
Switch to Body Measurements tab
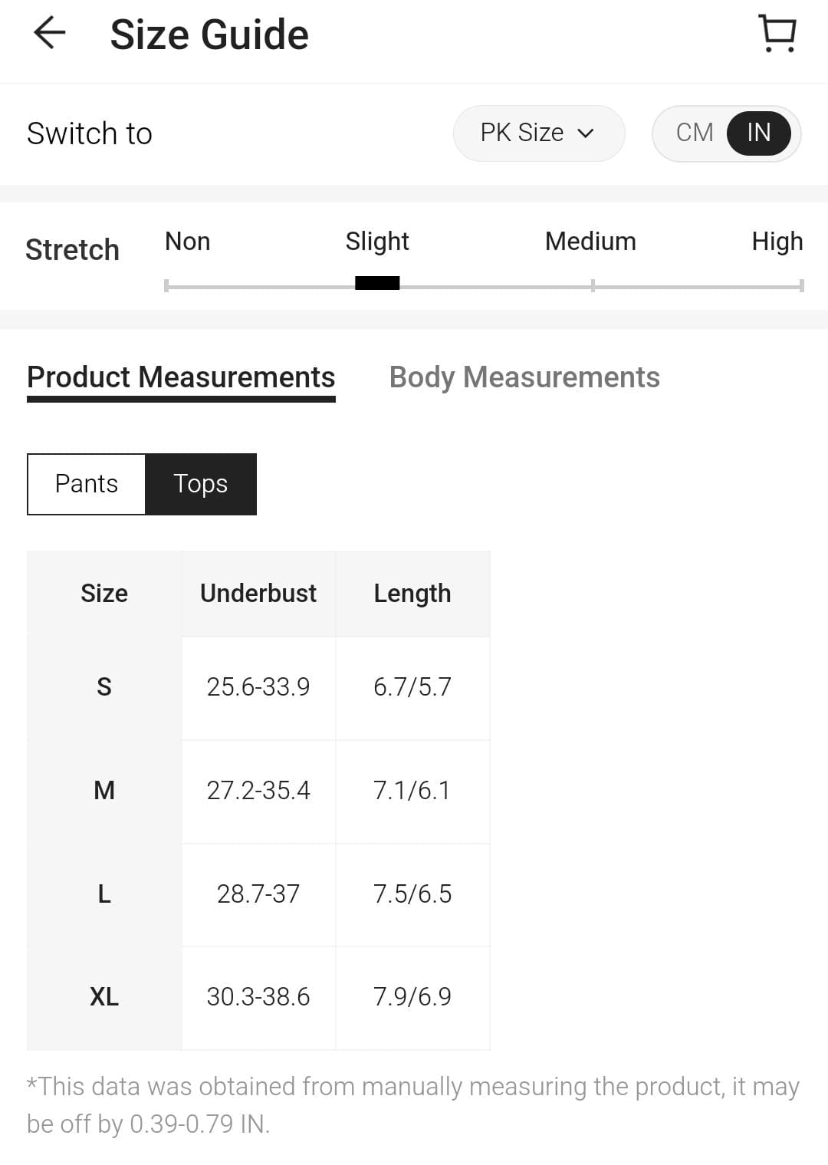(524, 377)
